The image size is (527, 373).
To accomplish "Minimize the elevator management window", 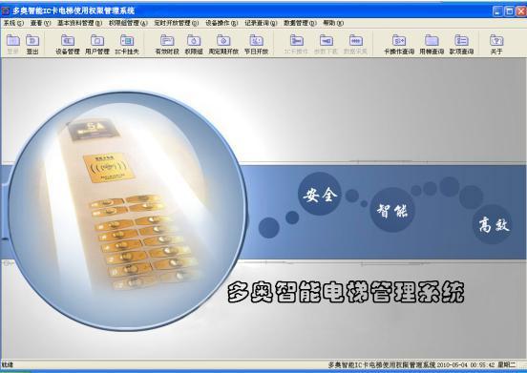I will (x=497, y=11).
